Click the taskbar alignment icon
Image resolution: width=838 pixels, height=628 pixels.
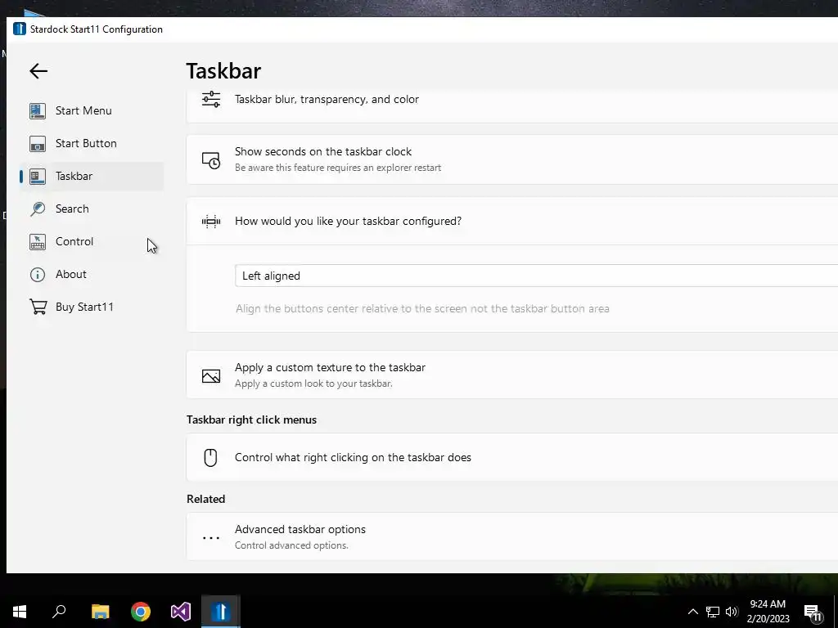[211, 221]
